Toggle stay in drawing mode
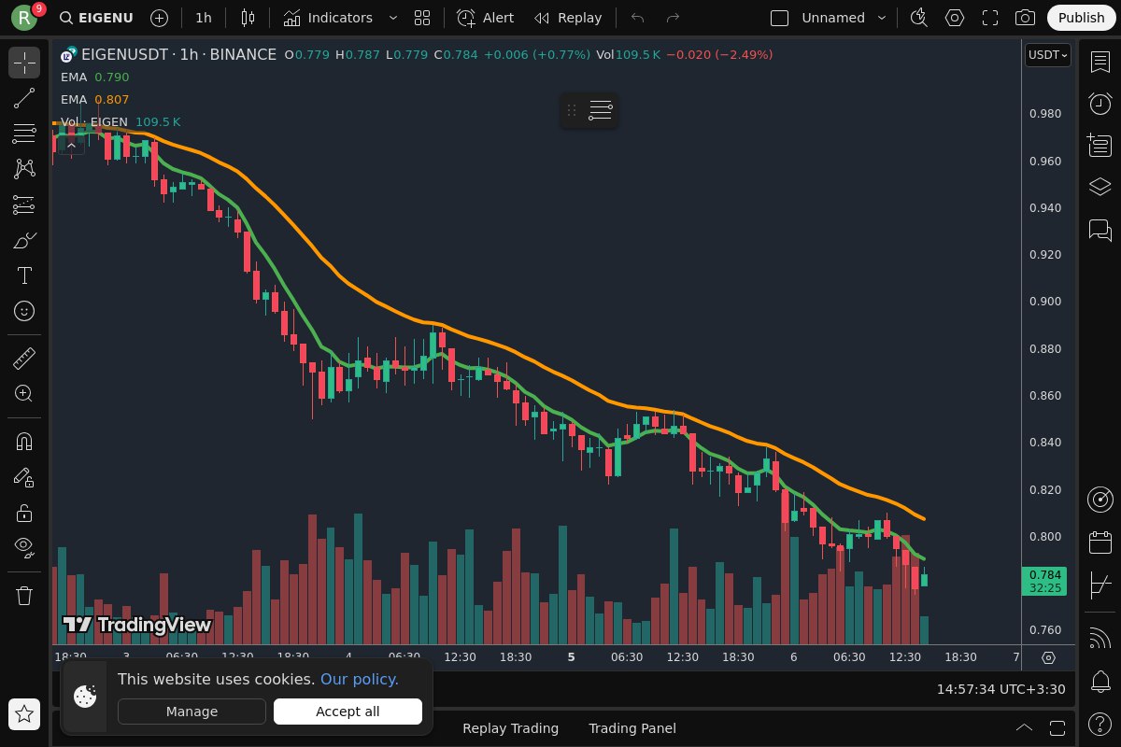 24,476
